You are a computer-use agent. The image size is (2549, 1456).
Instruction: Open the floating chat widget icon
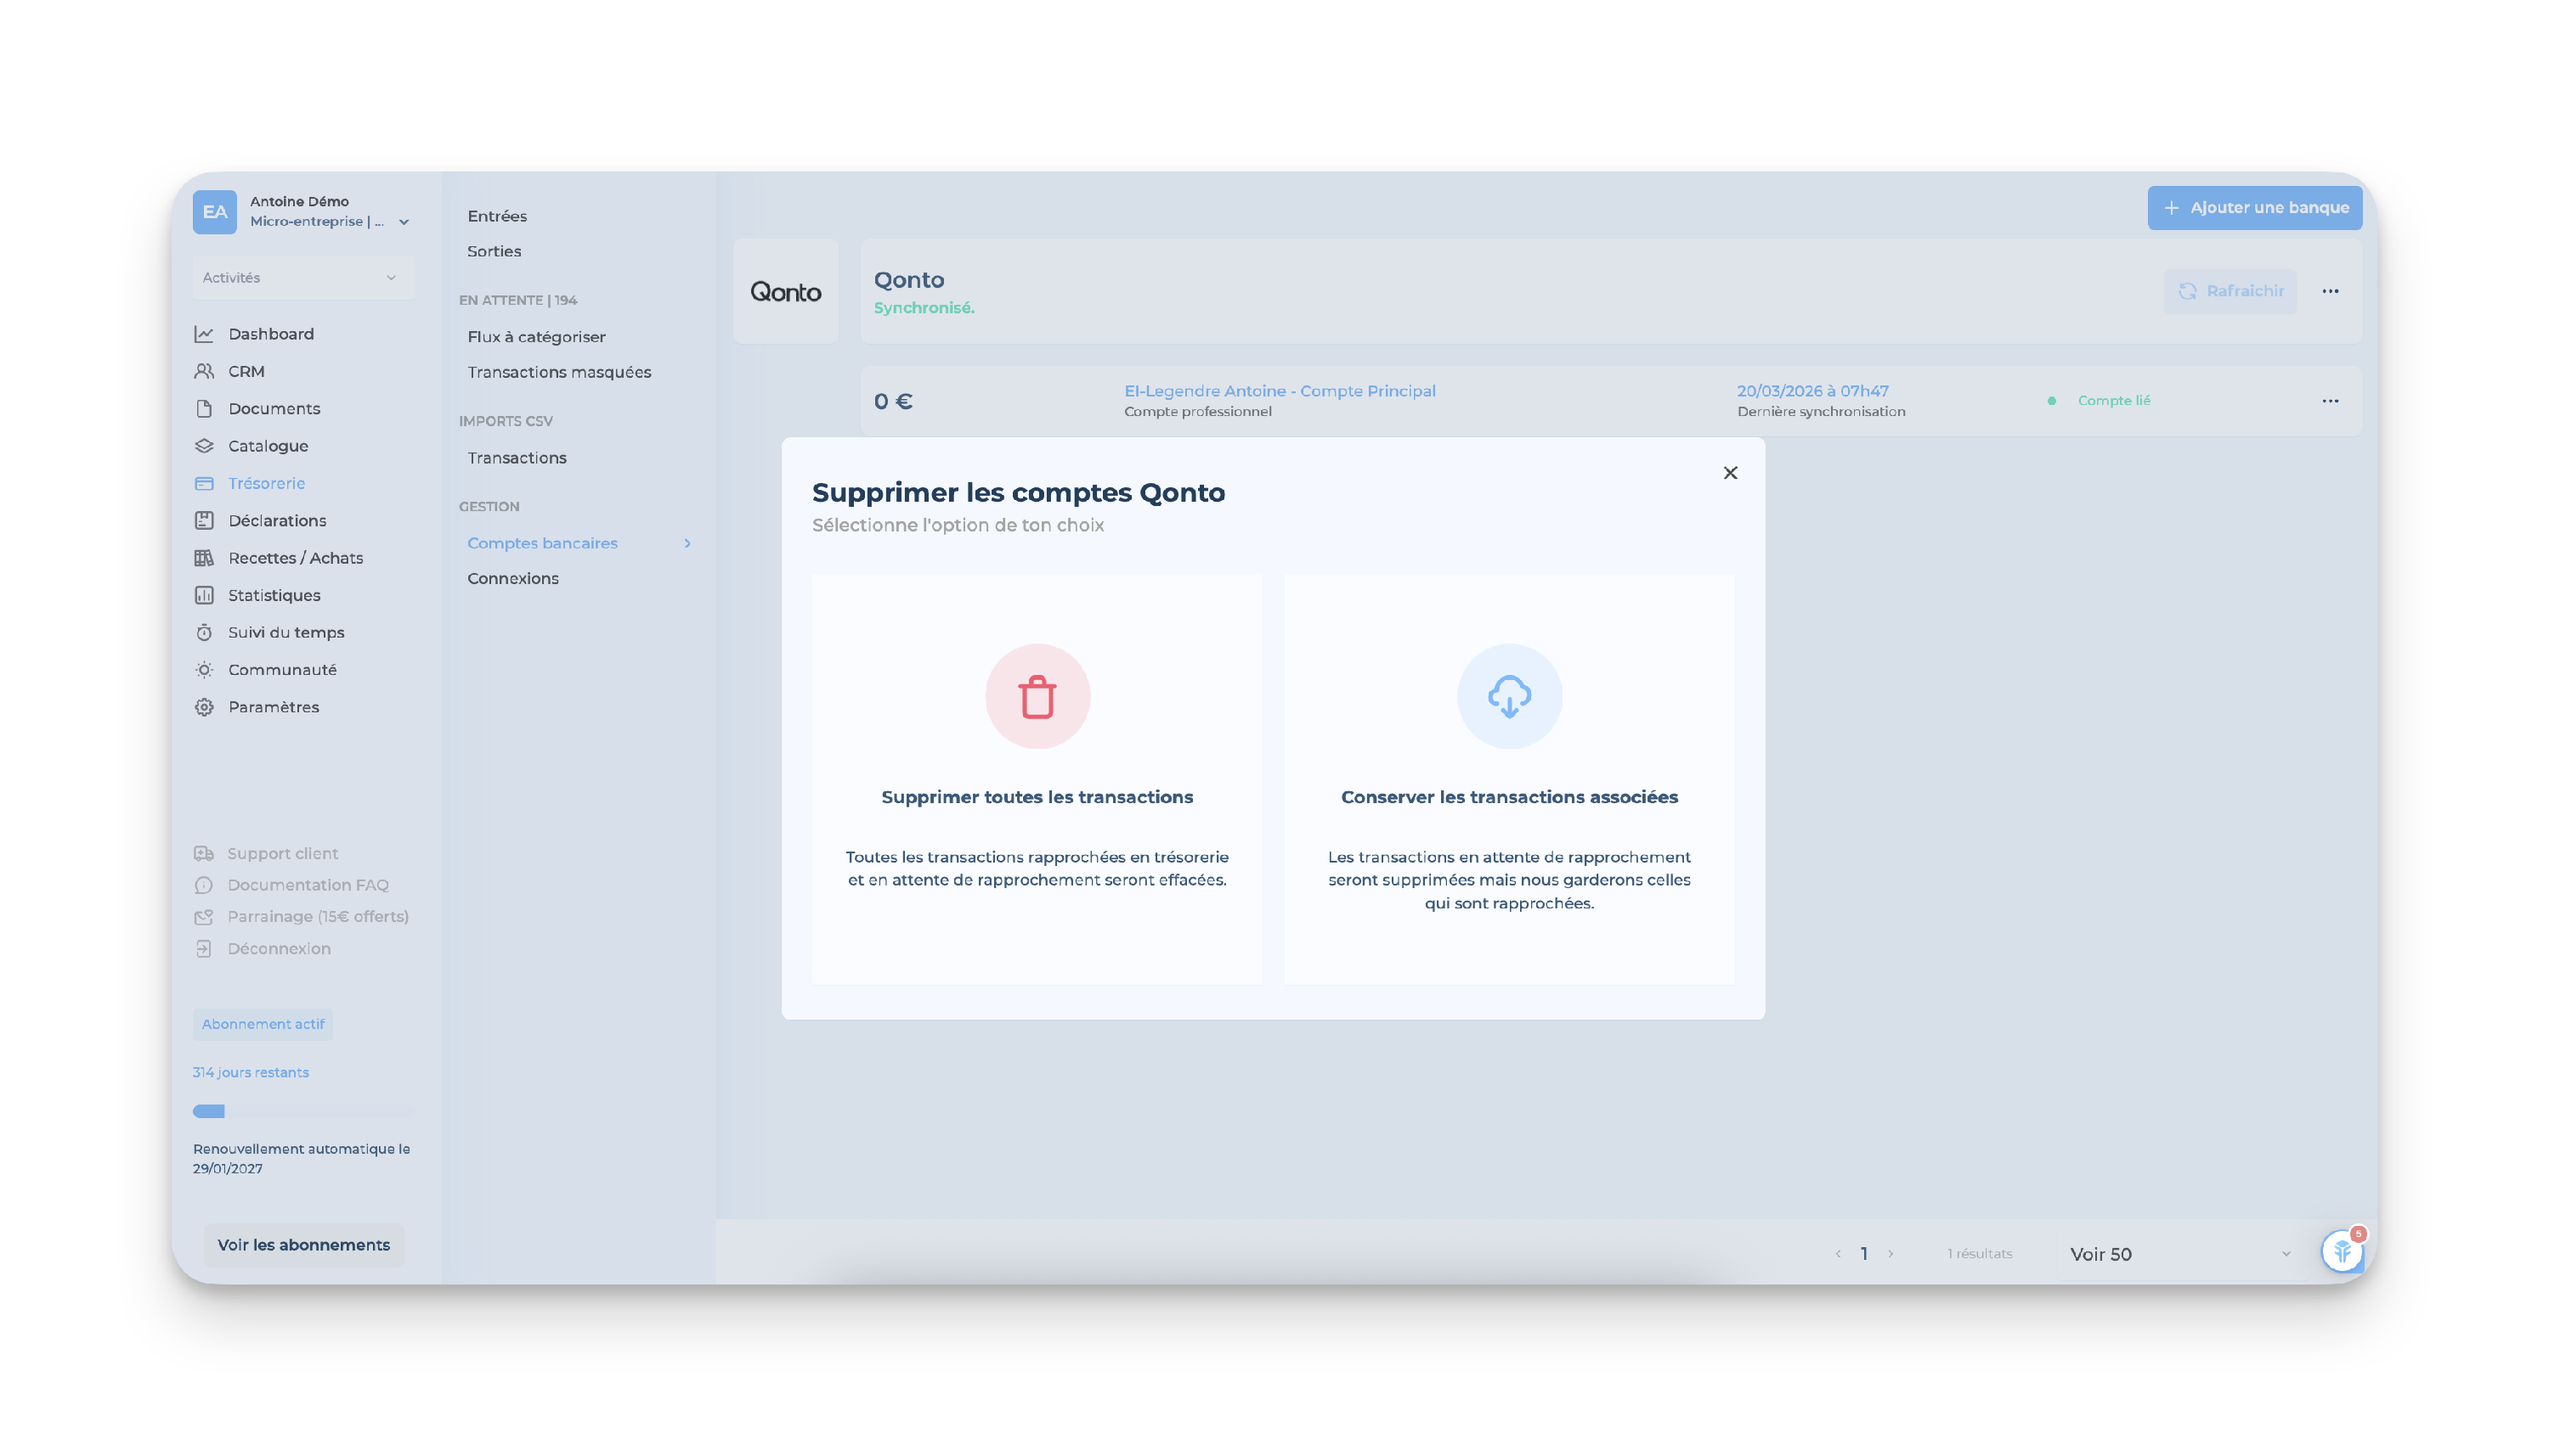tap(2341, 1251)
